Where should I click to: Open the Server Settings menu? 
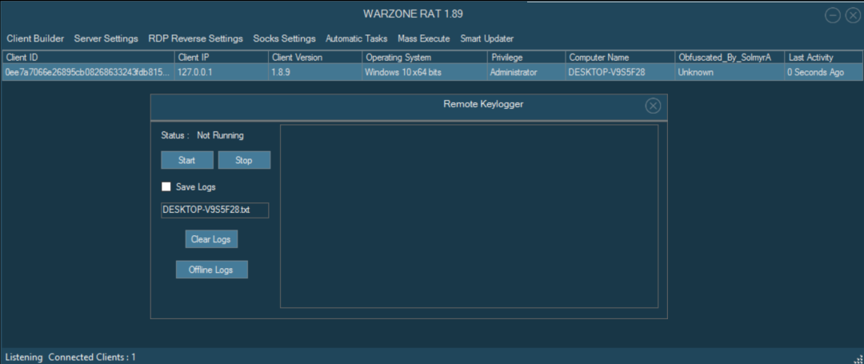pos(106,38)
